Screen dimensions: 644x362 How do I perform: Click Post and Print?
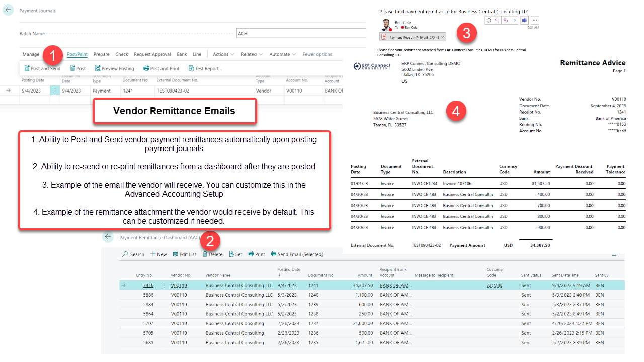click(162, 68)
